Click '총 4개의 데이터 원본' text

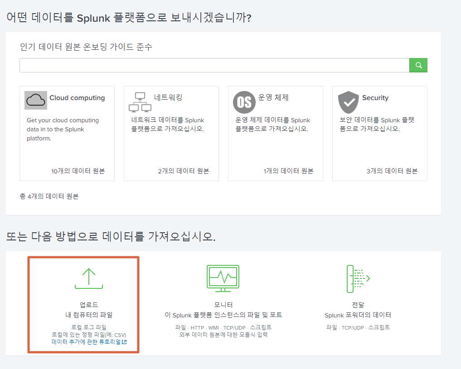49,196
